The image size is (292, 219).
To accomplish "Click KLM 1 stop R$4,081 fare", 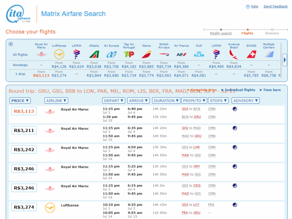I will point(199,75).
